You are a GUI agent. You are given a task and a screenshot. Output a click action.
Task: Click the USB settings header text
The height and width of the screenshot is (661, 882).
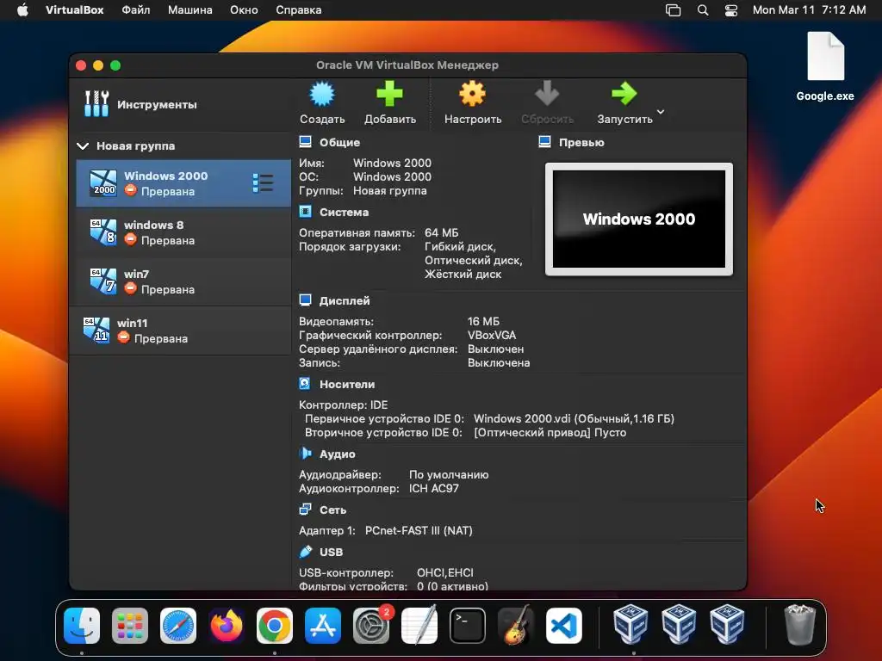[x=332, y=553]
